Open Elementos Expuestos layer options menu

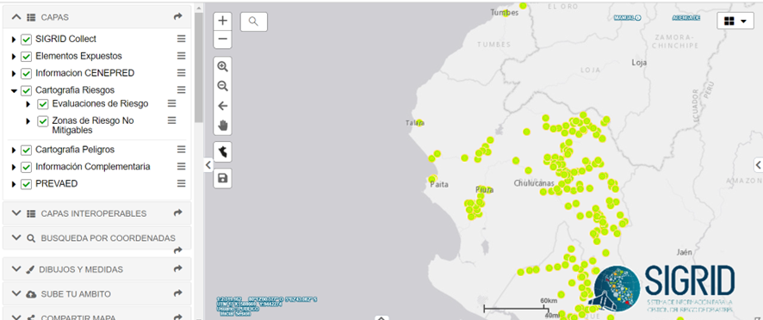(x=181, y=56)
